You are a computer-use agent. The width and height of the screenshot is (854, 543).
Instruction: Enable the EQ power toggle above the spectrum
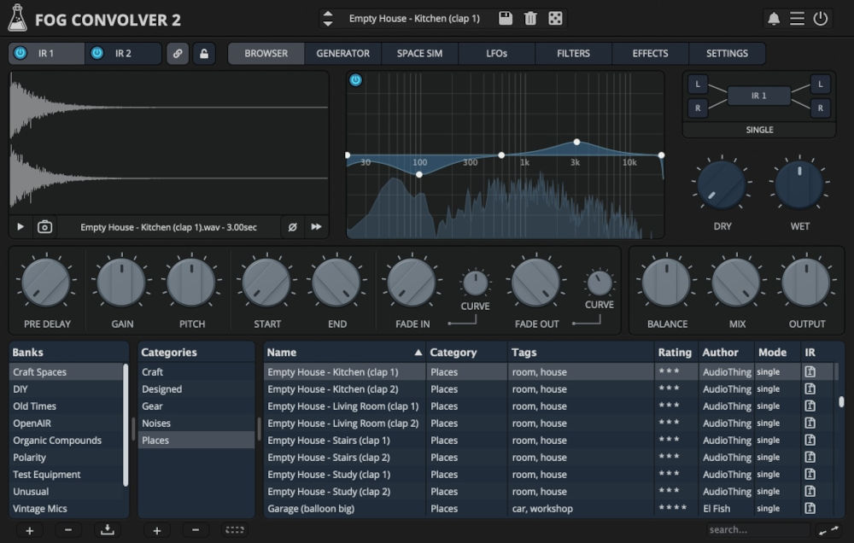[x=355, y=80]
